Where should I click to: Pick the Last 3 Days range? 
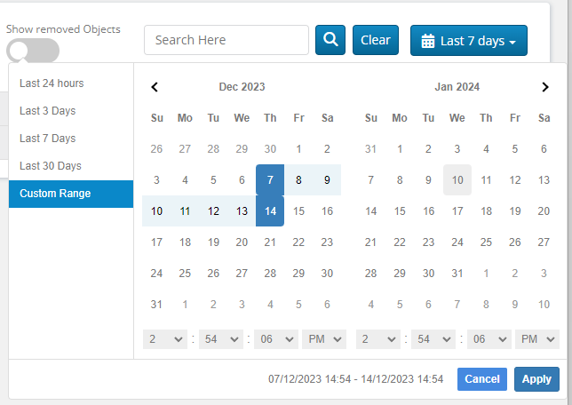pos(48,111)
